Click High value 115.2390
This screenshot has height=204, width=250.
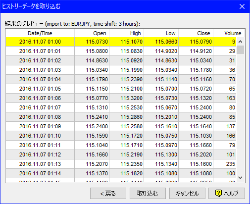pos(131,79)
